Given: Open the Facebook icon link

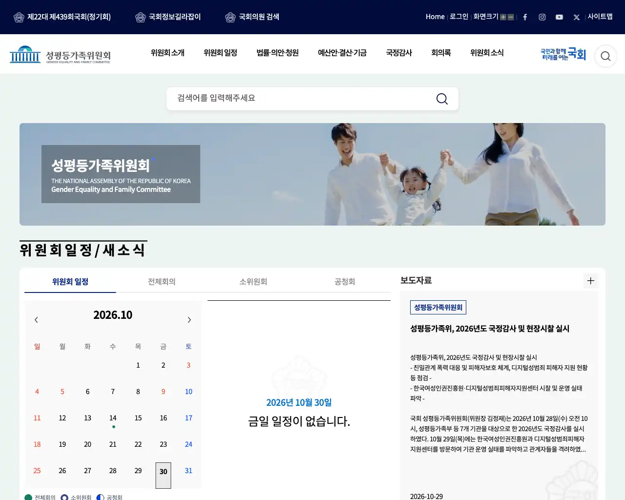Looking at the screenshot, I should (x=525, y=17).
